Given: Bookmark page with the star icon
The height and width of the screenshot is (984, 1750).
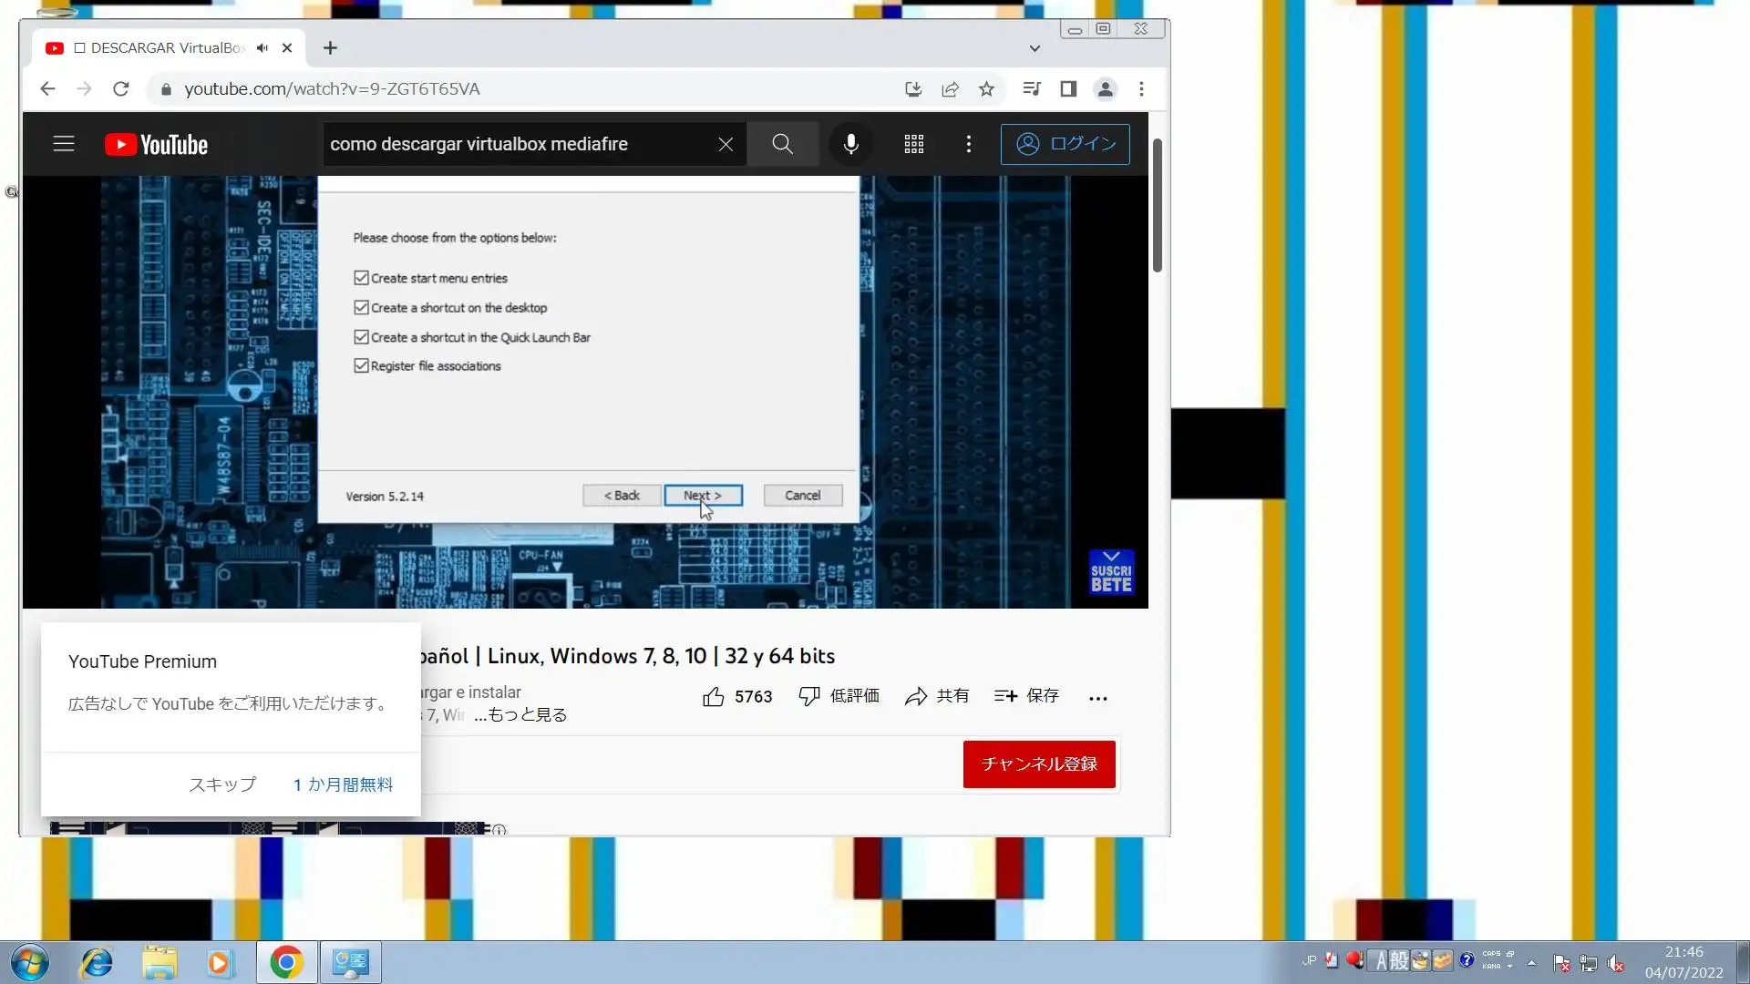Looking at the screenshot, I should coord(986,89).
